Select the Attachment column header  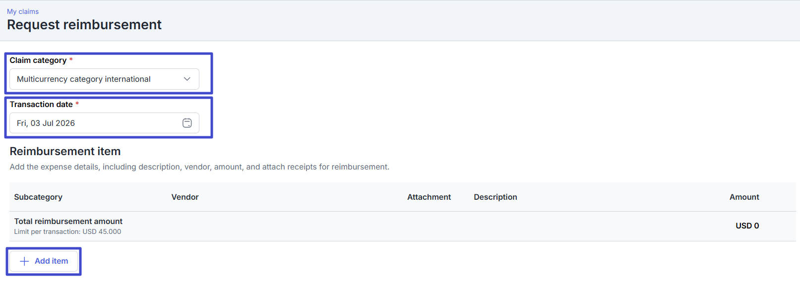429,197
